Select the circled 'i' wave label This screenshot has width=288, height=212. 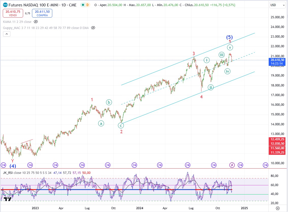tap(207, 60)
